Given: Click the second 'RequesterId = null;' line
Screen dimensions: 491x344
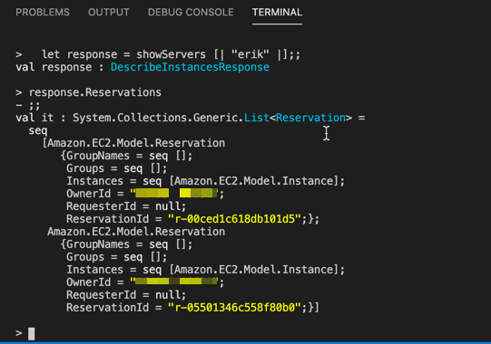Looking at the screenshot, I should coord(126,295).
